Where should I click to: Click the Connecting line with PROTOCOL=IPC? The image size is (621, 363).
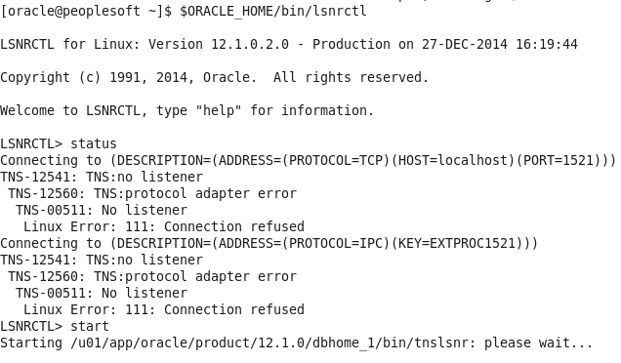tap(269, 243)
